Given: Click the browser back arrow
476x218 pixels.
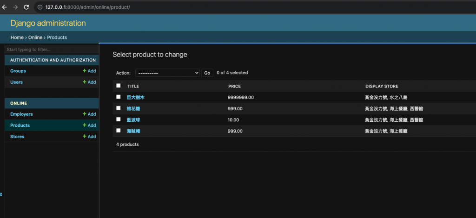Looking at the screenshot, I should pos(5,7).
